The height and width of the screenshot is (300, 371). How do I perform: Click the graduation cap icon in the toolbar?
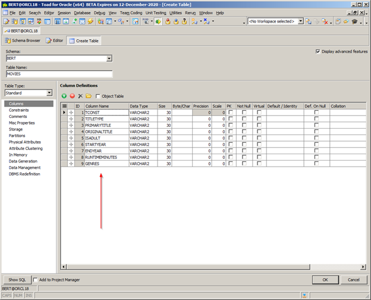click(x=354, y=21)
